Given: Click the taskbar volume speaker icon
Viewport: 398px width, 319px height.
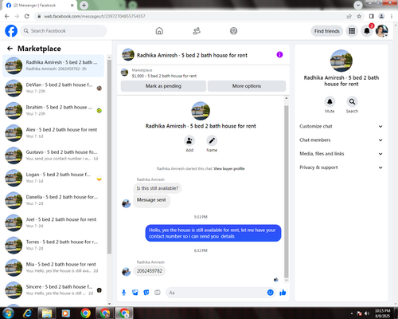Looking at the screenshot, I should [367, 313].
